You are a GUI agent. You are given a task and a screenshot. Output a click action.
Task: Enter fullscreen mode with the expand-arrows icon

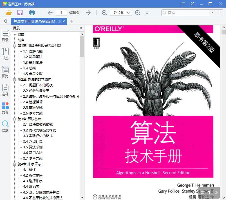point(192,4)
